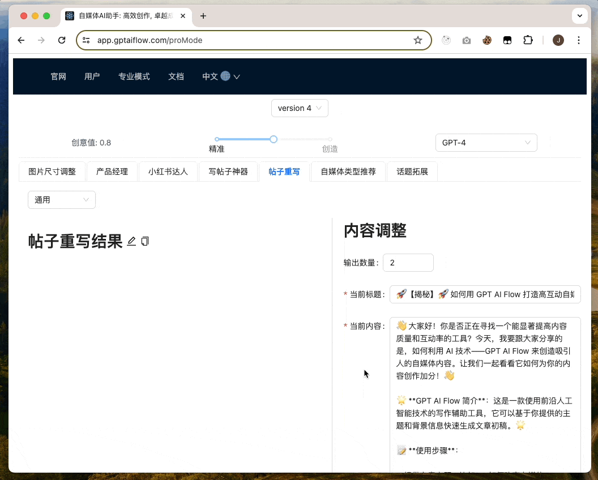Click the 内容调整 heading
Image resolution: width=598 pixels, height=480 pixels.
point(375,230)
